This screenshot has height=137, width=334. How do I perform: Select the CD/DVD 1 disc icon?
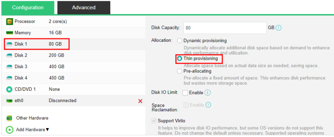[9, 89]
